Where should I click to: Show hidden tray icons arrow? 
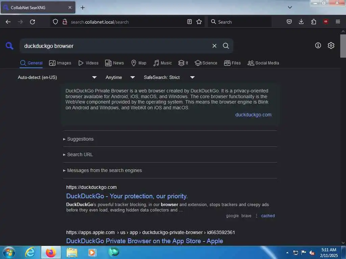pyautogui.click(x=287, y=253)
